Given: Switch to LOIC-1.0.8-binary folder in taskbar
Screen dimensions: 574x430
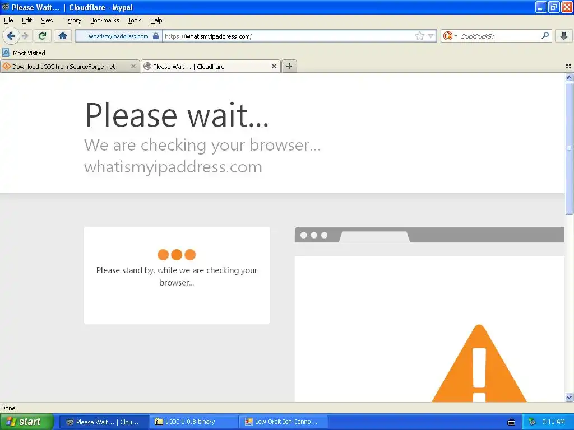Looking at the screenshot, I should tap(193, 422).
